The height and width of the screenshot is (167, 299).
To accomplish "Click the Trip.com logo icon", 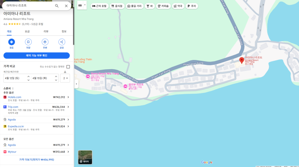I will click(x=5, y=107).
